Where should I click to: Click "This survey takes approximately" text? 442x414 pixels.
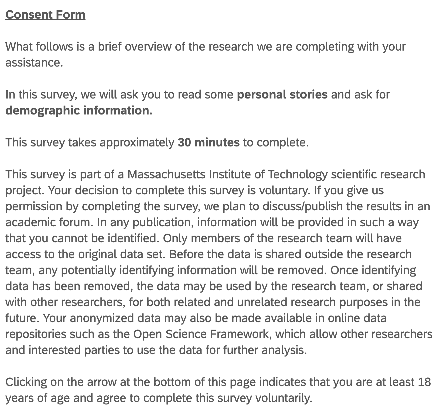[x=90, y=142]
